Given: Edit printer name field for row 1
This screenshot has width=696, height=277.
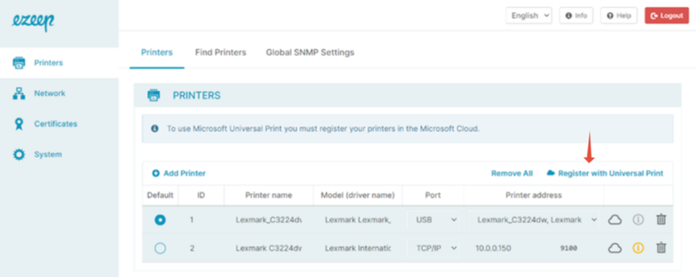Looking at the screenshot, I should pos(268,219).
